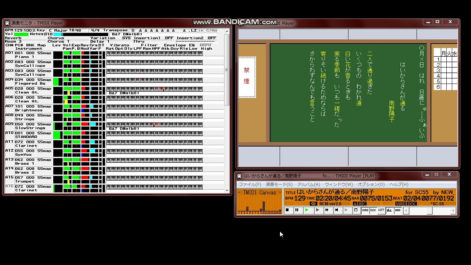471x265 pixels.
Task: Open the アルバム(A) menu
Action: click(x=308, y=184)
